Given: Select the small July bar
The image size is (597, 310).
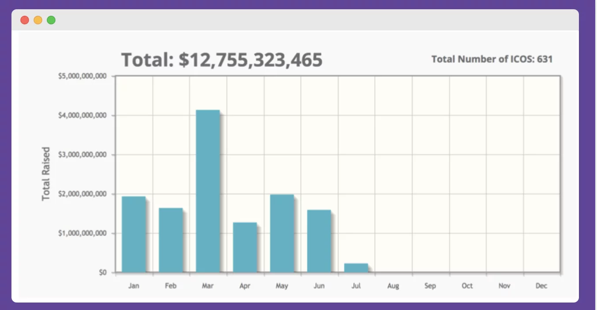Looking at the screenshot, I should click(x=356, y=267).
